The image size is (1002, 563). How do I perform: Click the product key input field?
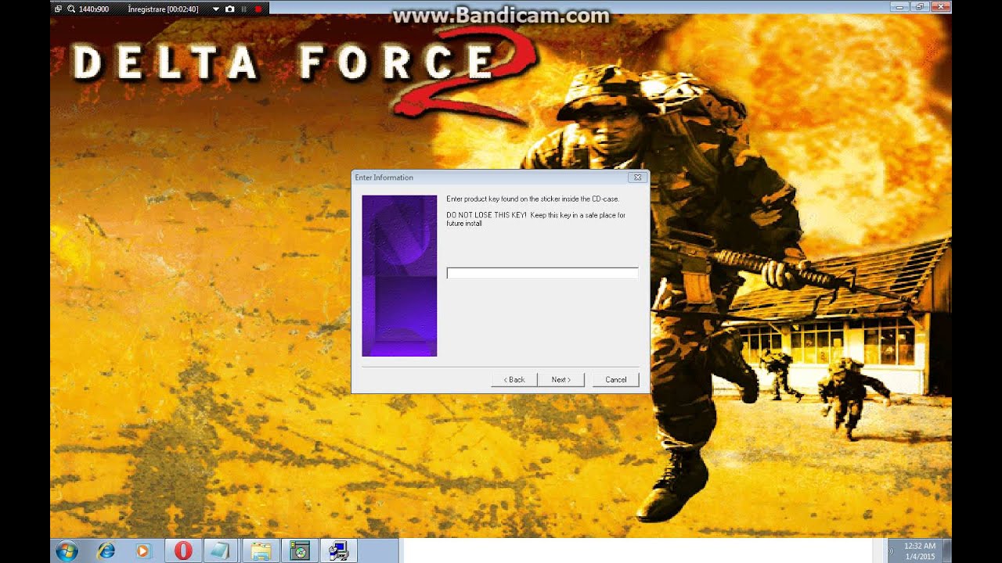542,273
